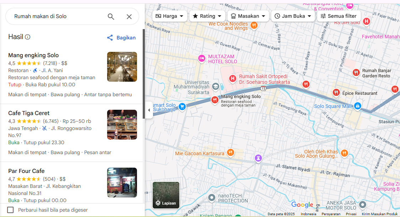This screenshot has height=217, width=400.
Task: Click nanoTECH PROTECTION gray pin
Action: [211, 197]
